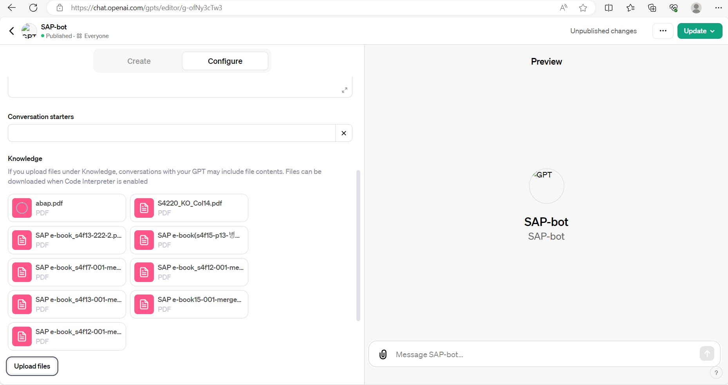
Task: Open the browser profile avatar
Action: [x=696, y=8]
